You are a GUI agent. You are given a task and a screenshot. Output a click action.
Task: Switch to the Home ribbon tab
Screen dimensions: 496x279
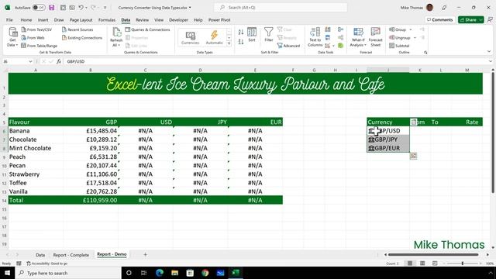pos(26,19)
